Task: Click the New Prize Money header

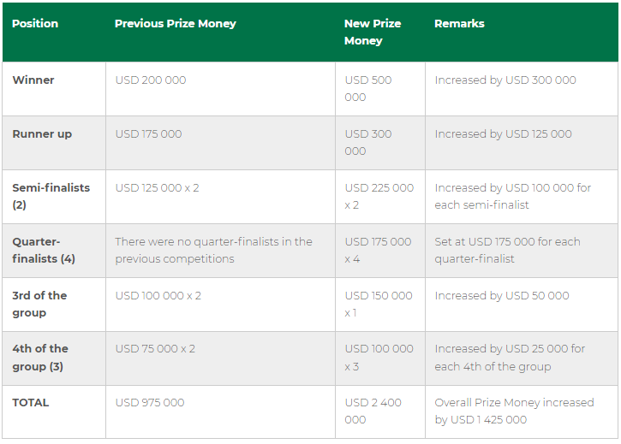Action: click(x=373, y=32)
